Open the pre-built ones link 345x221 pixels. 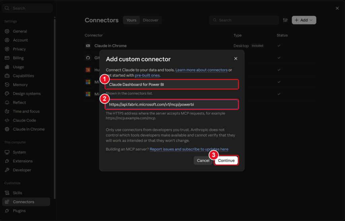point(147,75)
